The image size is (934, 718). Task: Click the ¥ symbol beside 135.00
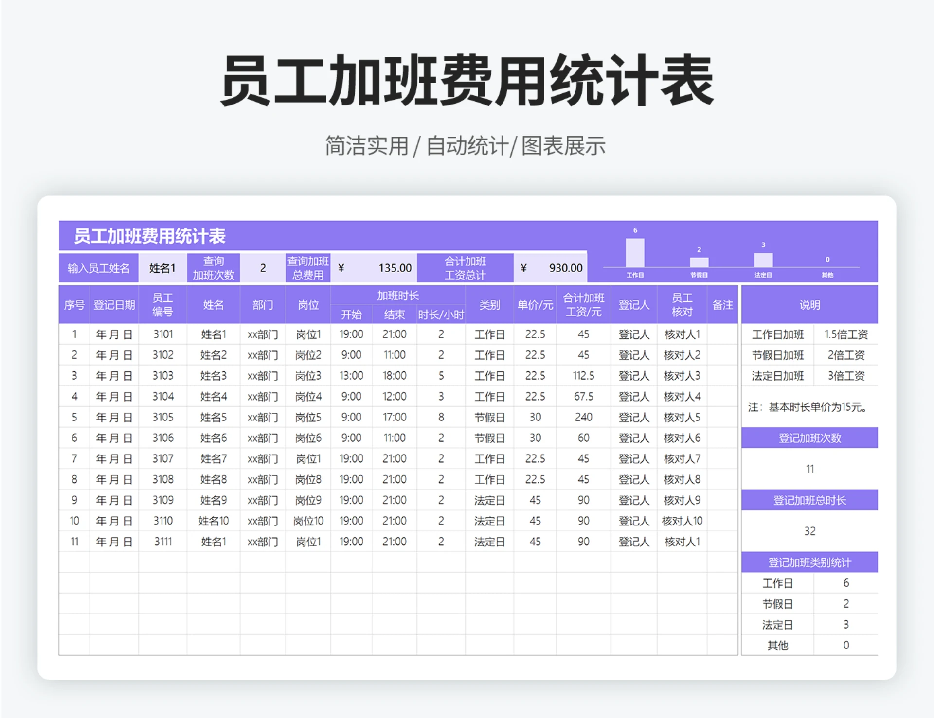coord(342,267)
